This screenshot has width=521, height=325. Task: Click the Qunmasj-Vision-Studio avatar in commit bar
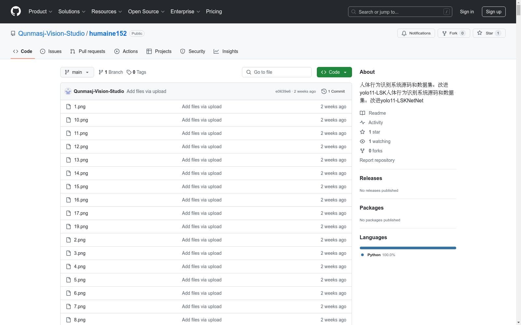[68, 91]
